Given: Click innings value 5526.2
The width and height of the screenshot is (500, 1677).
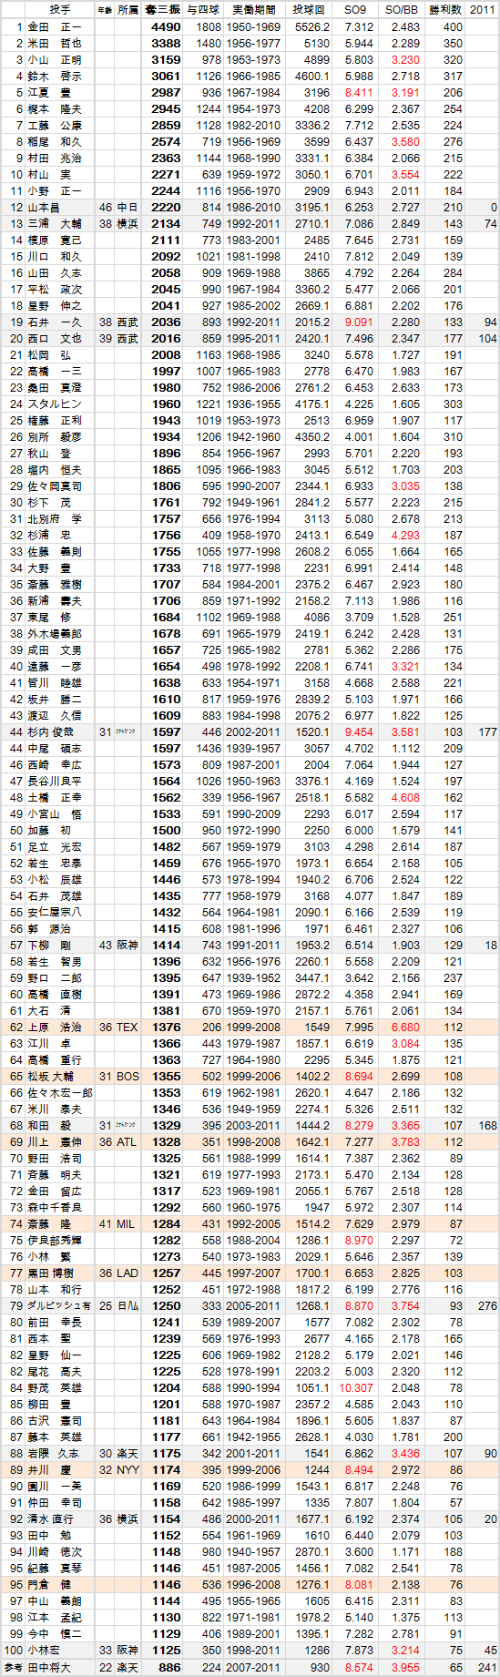Looking at the screenshot, I should (x=309, y=26).
